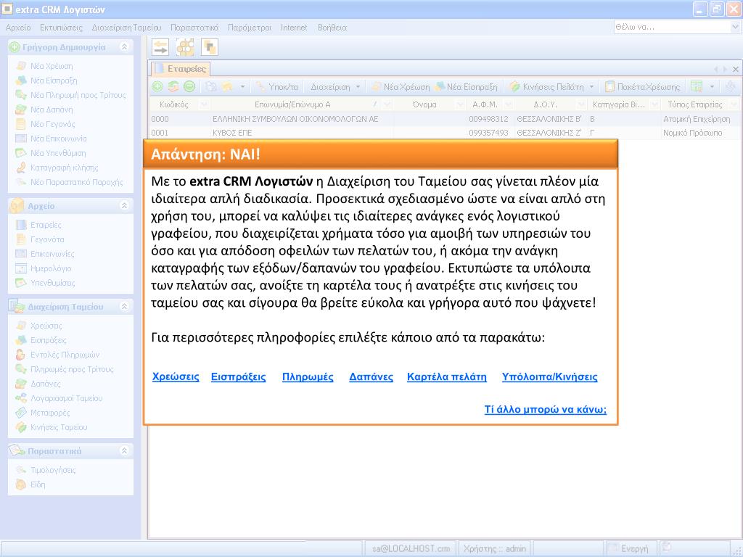Select row ΕΛΛΗΝΙΚΗ ΣΥΜΒΟΥΛΩΝ ΟΙΚΟΝΟΜΟΛΟΓΩΝ ΑΕ
The width and height of the screenshot is (743, 557).
point(444,119)
